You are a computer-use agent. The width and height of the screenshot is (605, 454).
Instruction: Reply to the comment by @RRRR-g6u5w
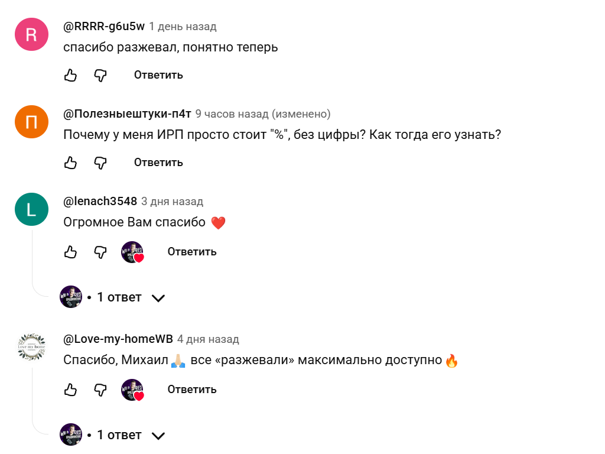[x=158, y=75]
